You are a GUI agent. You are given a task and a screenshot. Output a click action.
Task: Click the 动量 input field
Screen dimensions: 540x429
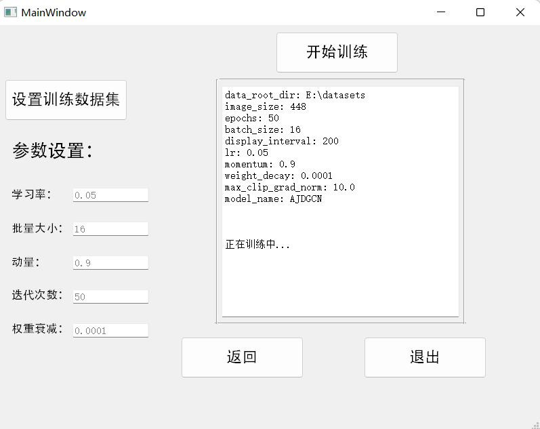click(x=110, y=263)
